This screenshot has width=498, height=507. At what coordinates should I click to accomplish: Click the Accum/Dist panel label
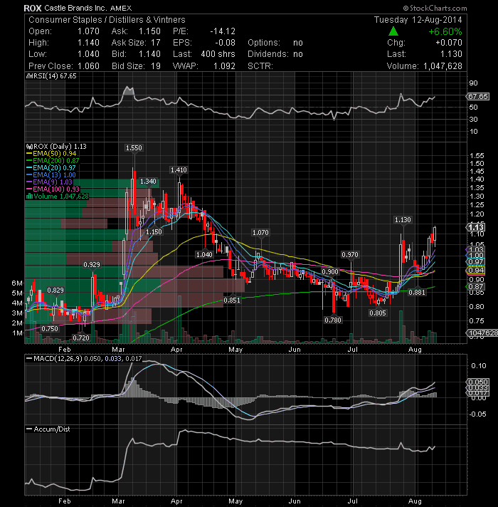pyautogui.click(x=52, y=429)
